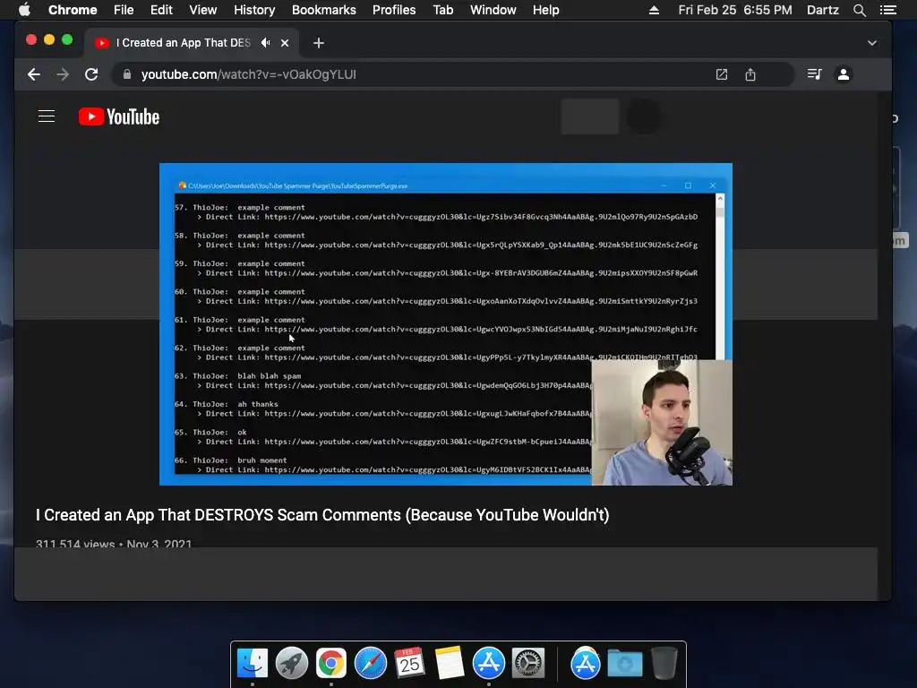Screen dimensions: 917x688
Task: Open the Trash in the Dock
Action: point(664,663)
